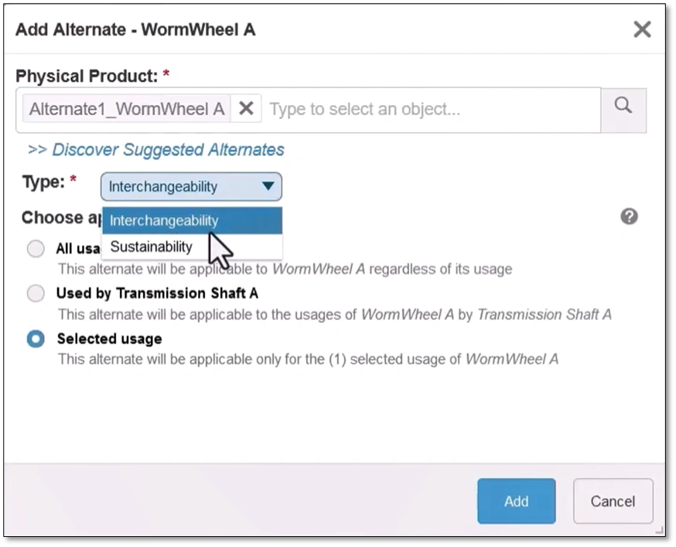Click the Used by Transmission Shaft A label
The height and width of the screenshot is (547, 676).
click(157, 294)
